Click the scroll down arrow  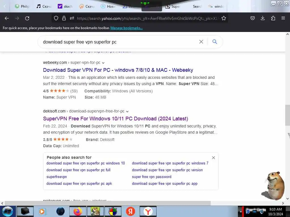[x=288, y=199]
